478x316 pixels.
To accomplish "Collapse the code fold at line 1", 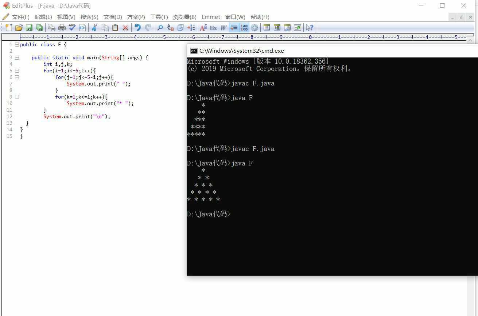I will [x=17, y=44].
